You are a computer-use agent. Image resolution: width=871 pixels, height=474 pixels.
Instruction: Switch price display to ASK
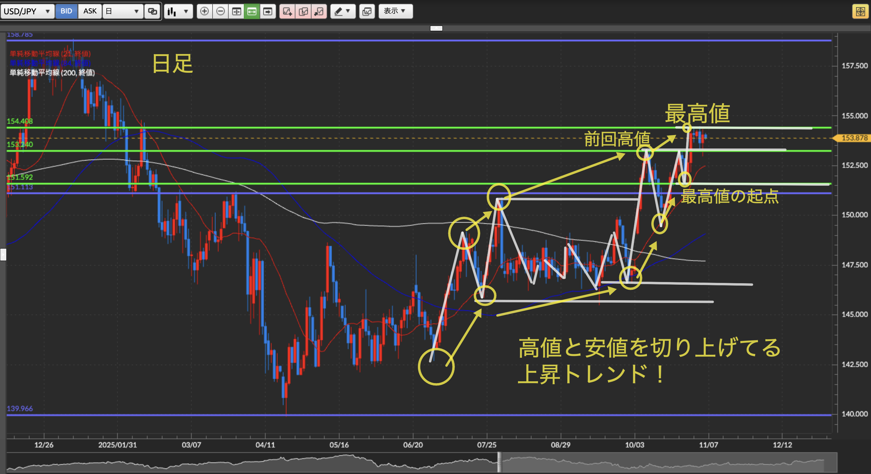(90, 11)
